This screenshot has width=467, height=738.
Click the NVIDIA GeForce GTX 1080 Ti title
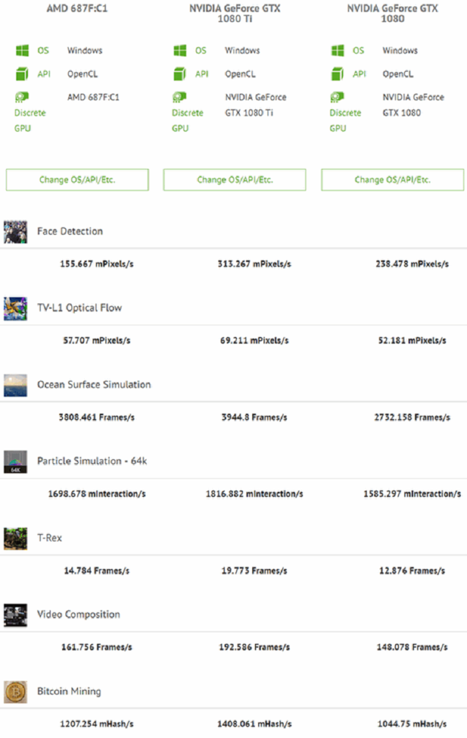click(x=235, y=13)
